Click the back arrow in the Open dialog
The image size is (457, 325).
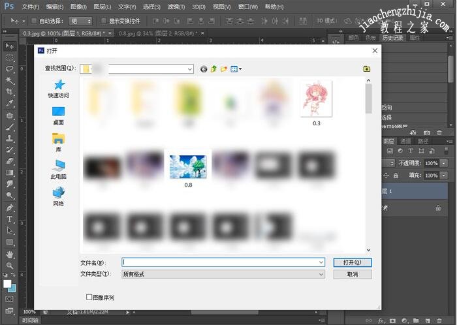tap(204, 69)
